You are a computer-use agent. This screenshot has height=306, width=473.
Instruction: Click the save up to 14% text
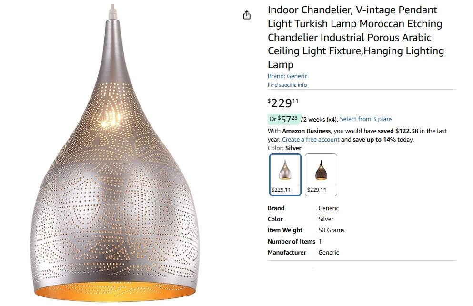click(x=374, y=140)
